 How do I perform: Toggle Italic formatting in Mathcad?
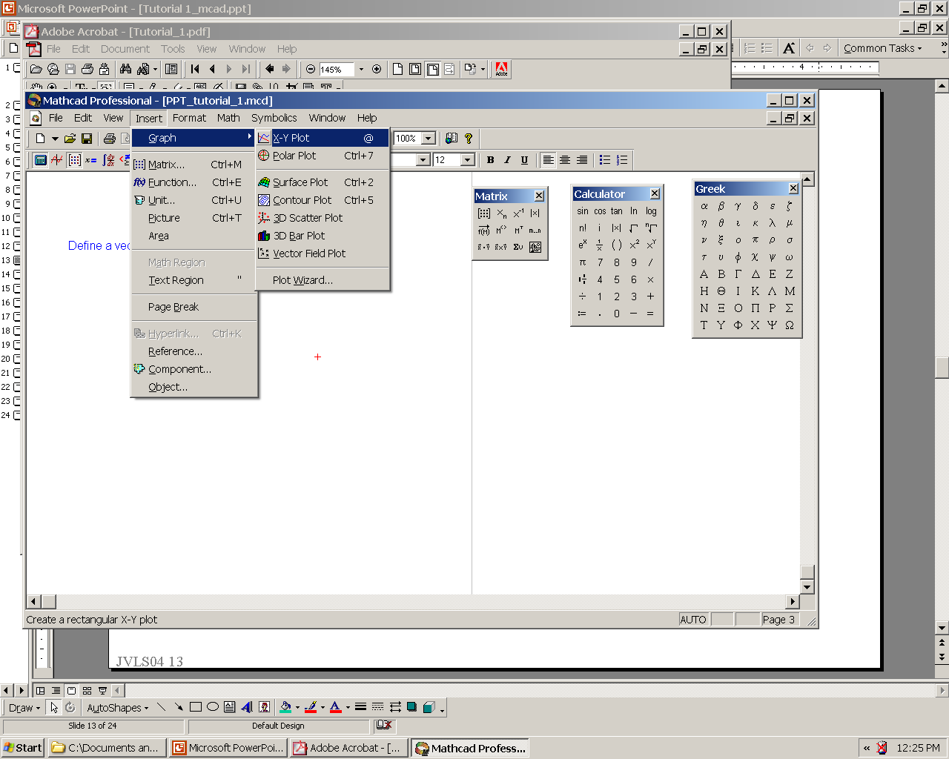[507, 160]
